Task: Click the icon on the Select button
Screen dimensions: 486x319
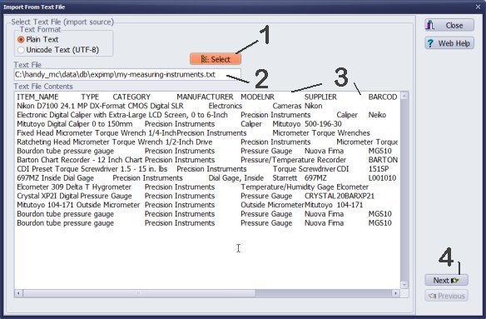Action: (205, 59)
